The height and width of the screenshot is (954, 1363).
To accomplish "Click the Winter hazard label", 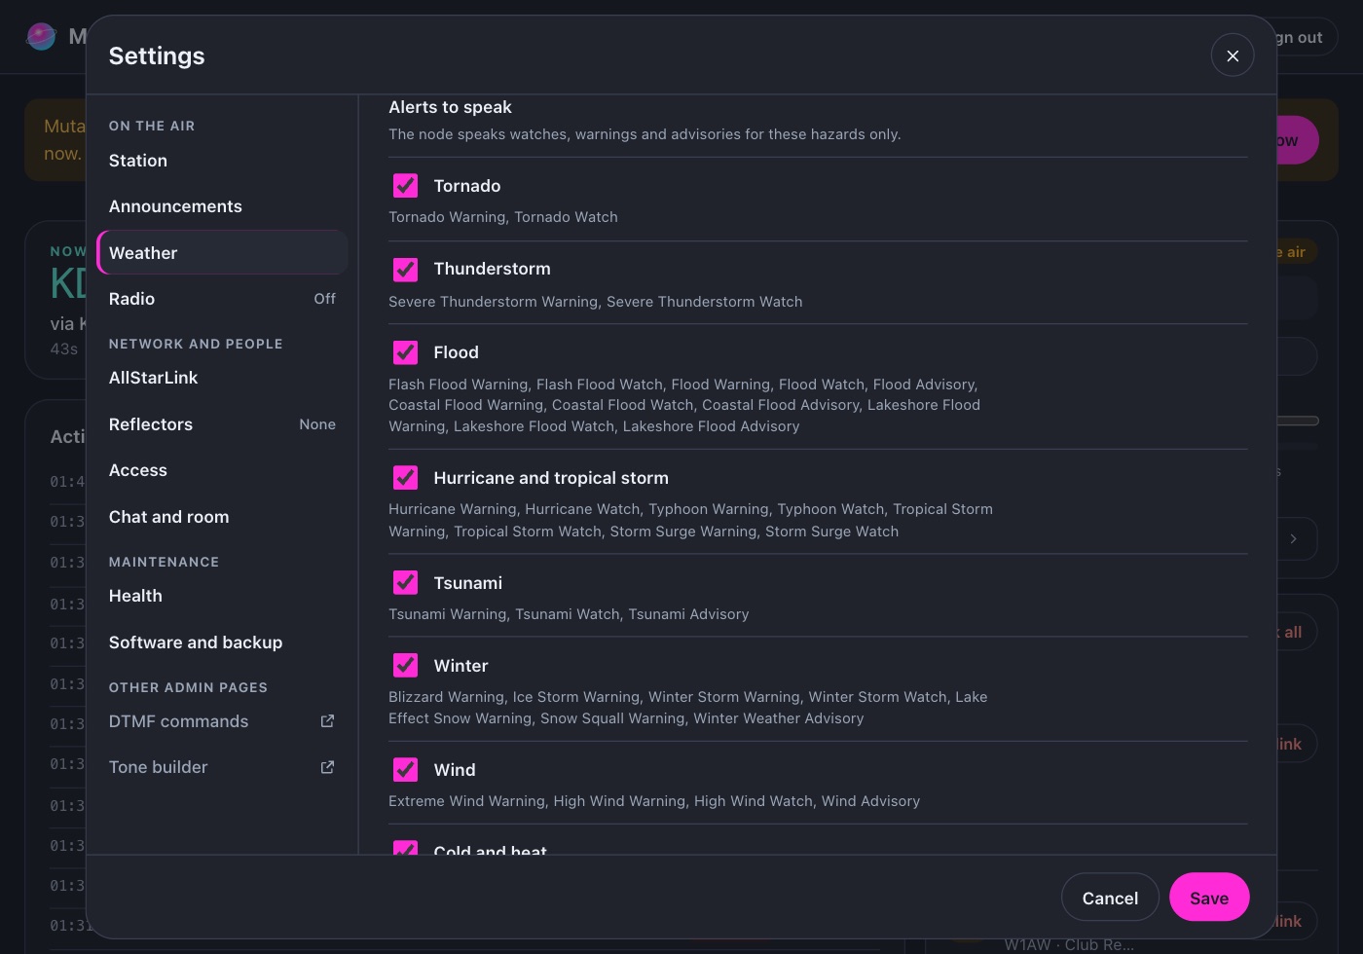I will pyautogui.click(x=460, y=666).
